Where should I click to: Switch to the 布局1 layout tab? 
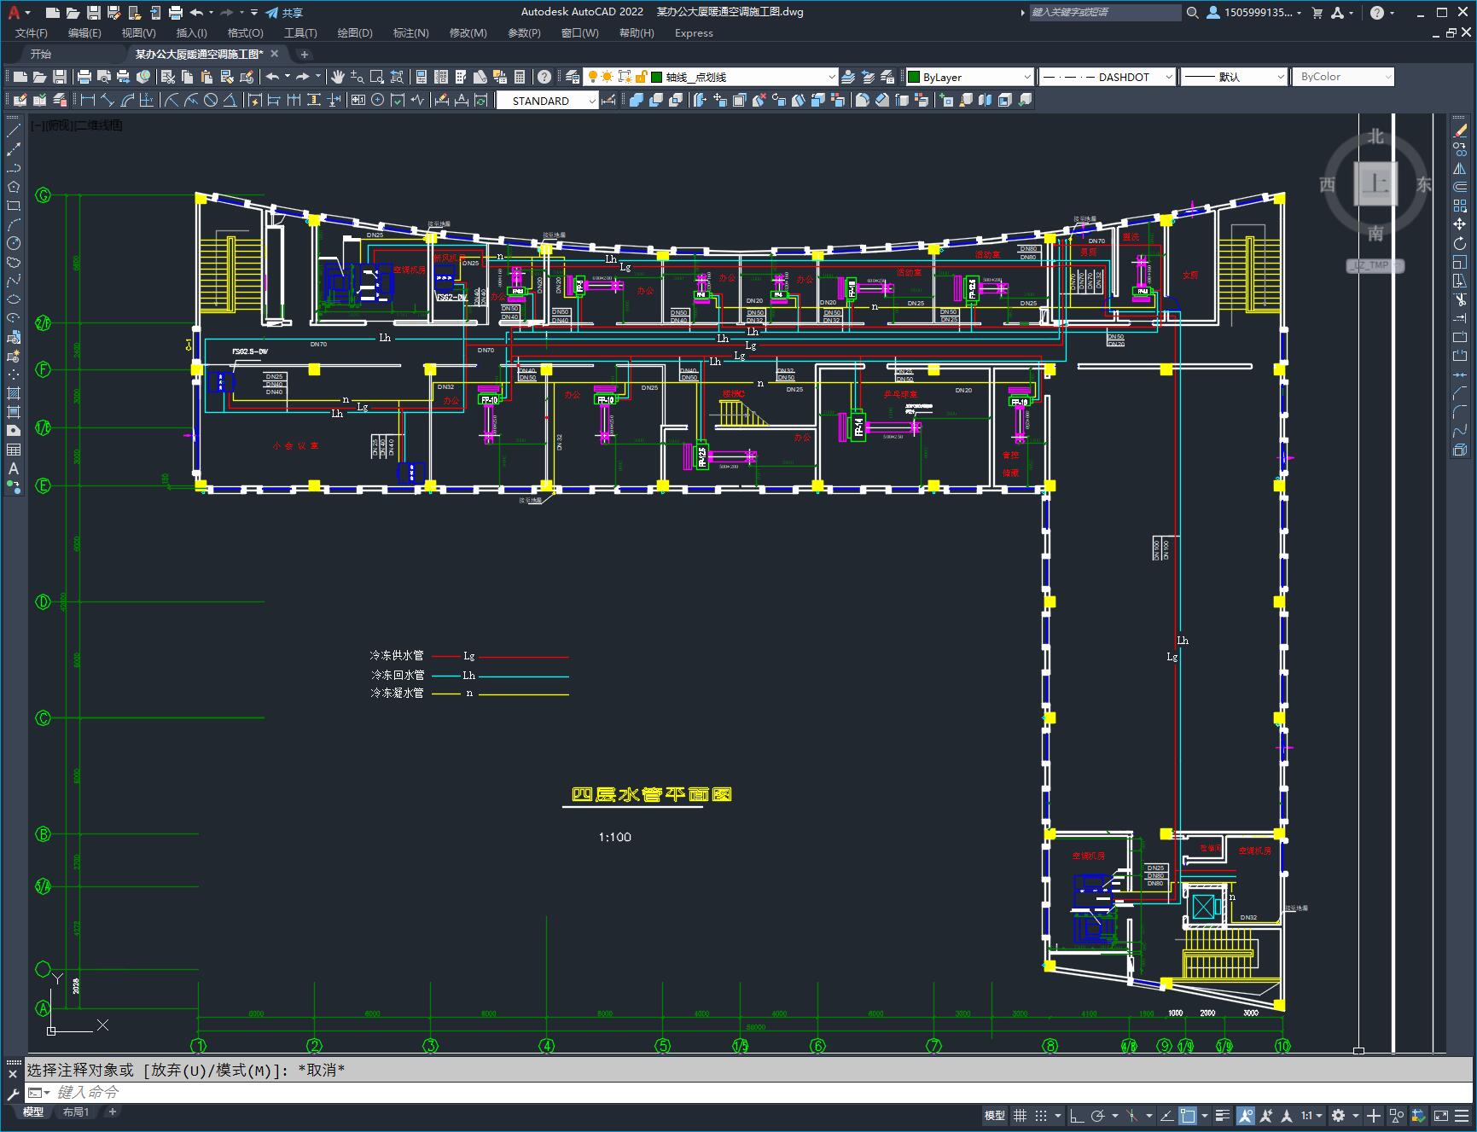coord(76,1112)
